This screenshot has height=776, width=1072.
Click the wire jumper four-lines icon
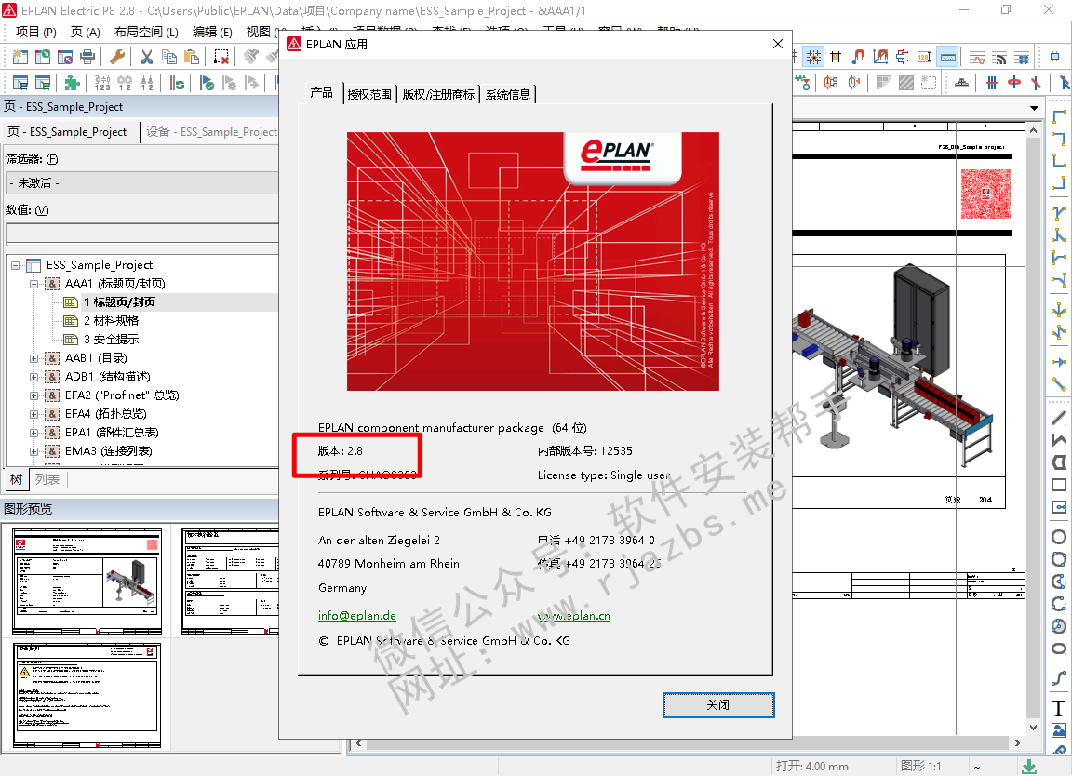click(x=992, y=83)
